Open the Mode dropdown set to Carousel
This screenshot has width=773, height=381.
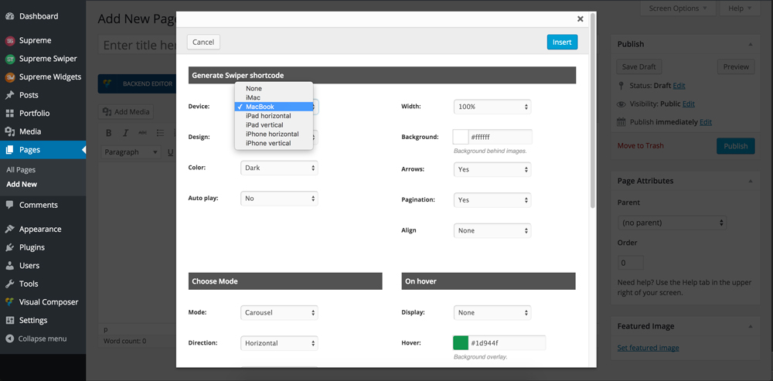tap(279, 313)
